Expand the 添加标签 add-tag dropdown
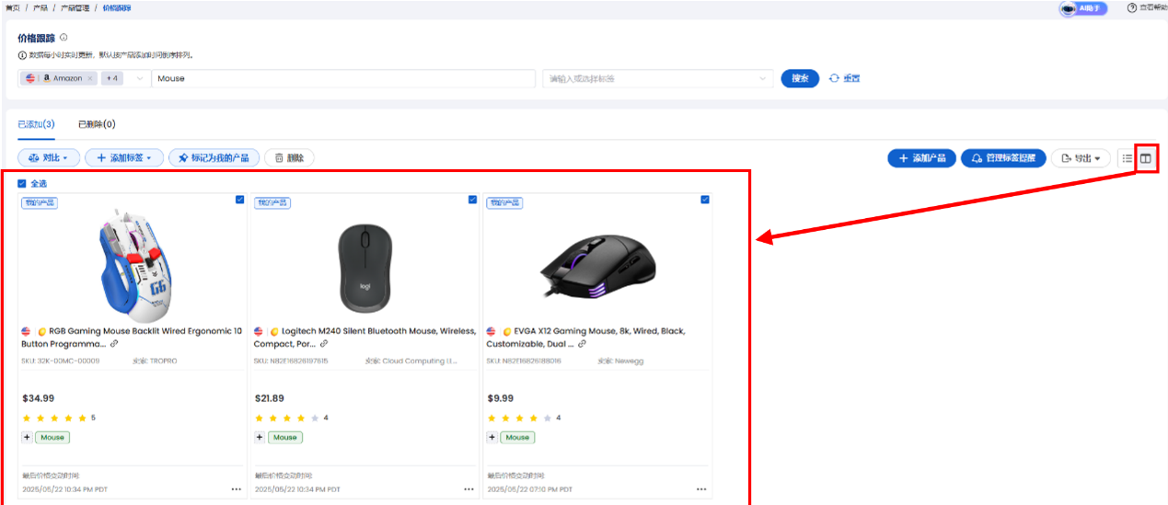 [x=124, y=158]
